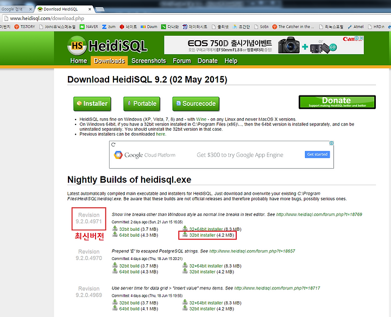Select the Downloads navigation tab
Screen dimensions: 391x317
pos(109,61)
